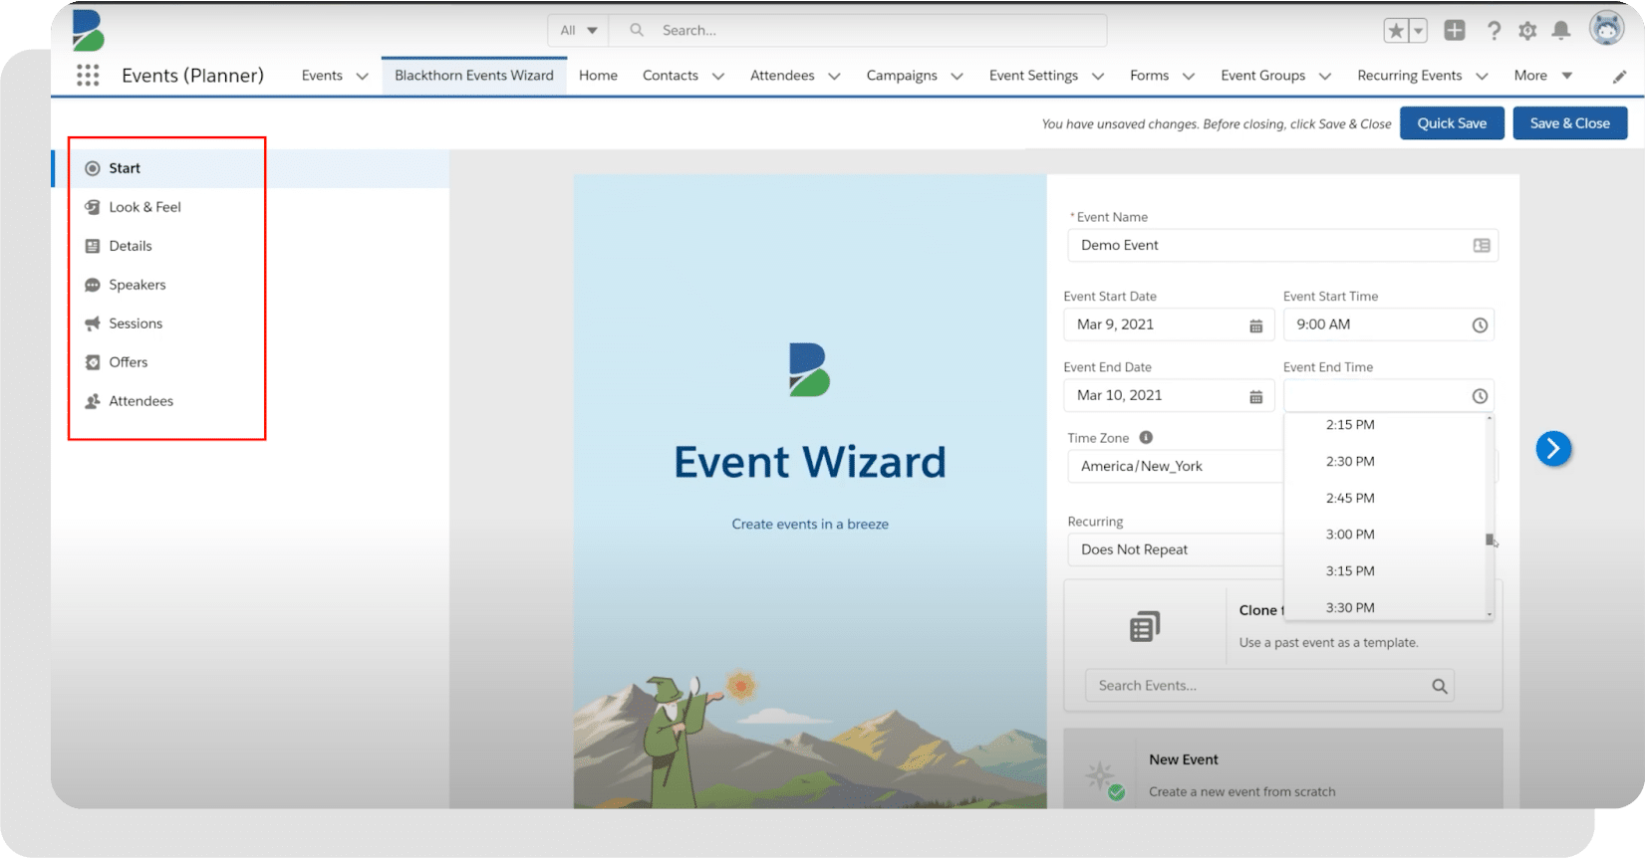Screen dimensions: 1646x858
Task: Open the Events navigation tab
Action: click(x=322, y=76)
